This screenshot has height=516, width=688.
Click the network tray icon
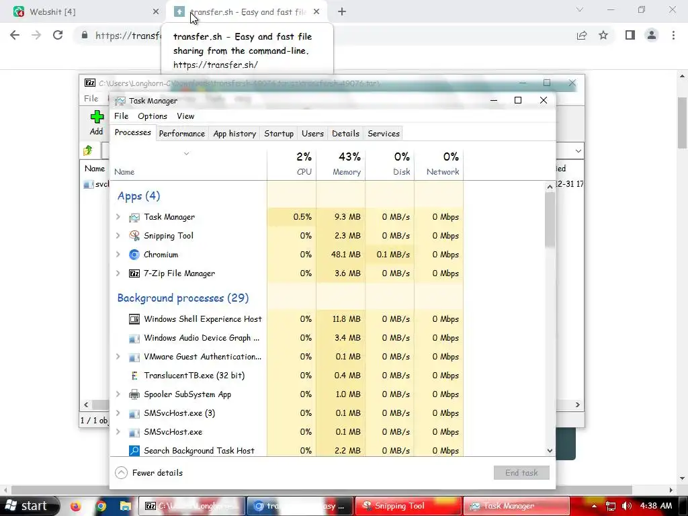click(x=610, y=506)
